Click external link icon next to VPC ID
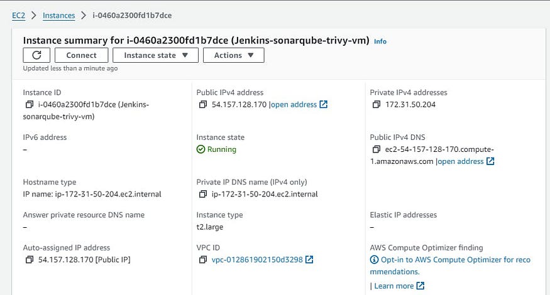550x295 pixels. 309,260
